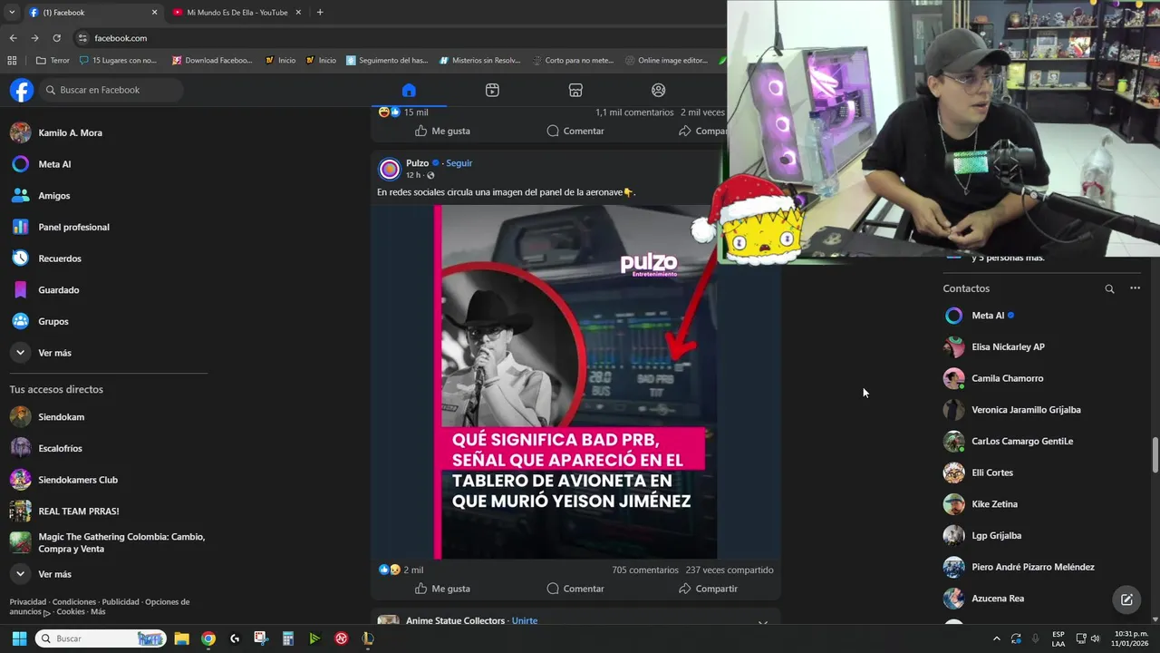1160x653 pixels.
Task: Open Misterios sin Resolv... bookmark
Action: click(479, 61)
